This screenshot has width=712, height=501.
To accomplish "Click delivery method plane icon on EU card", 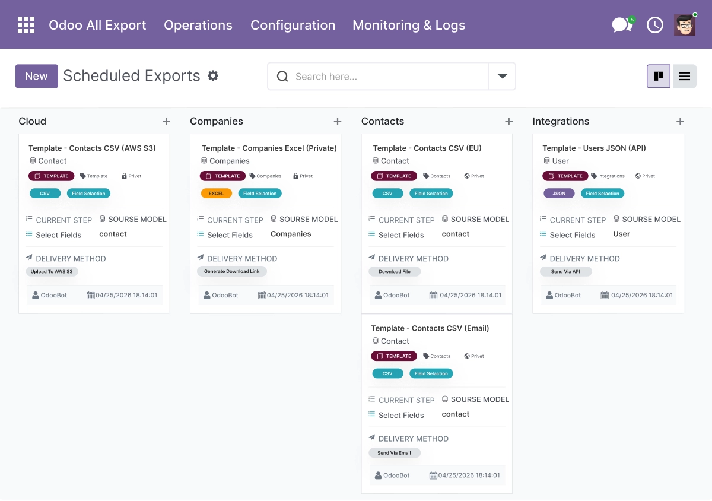I will 372,258.
